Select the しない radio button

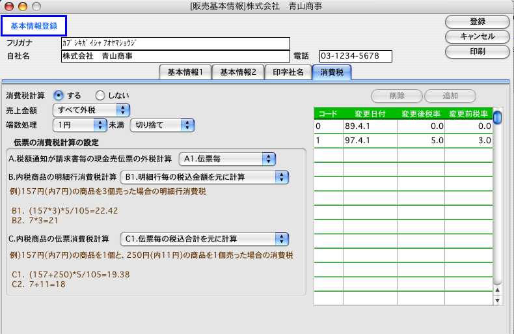(x=100, y=96)
